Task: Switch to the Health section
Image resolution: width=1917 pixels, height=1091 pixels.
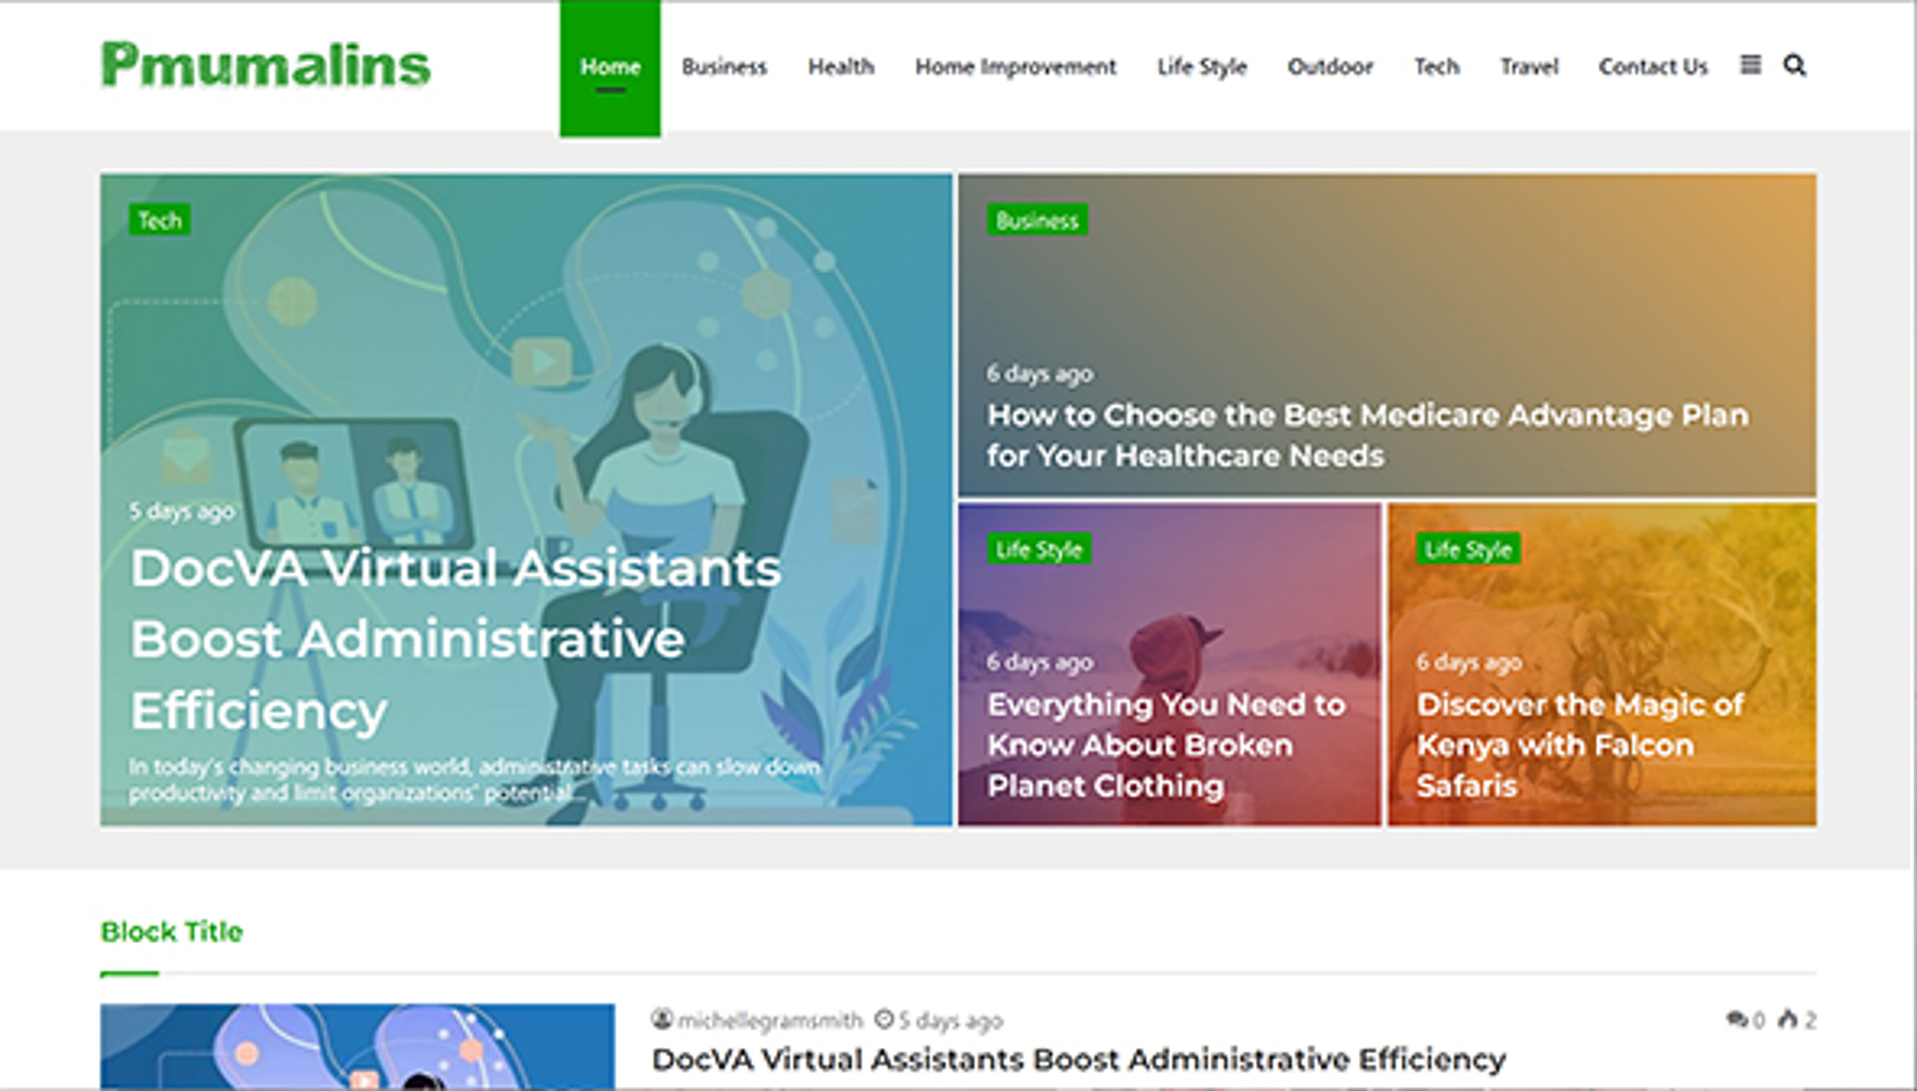Action: click(840, 67)
